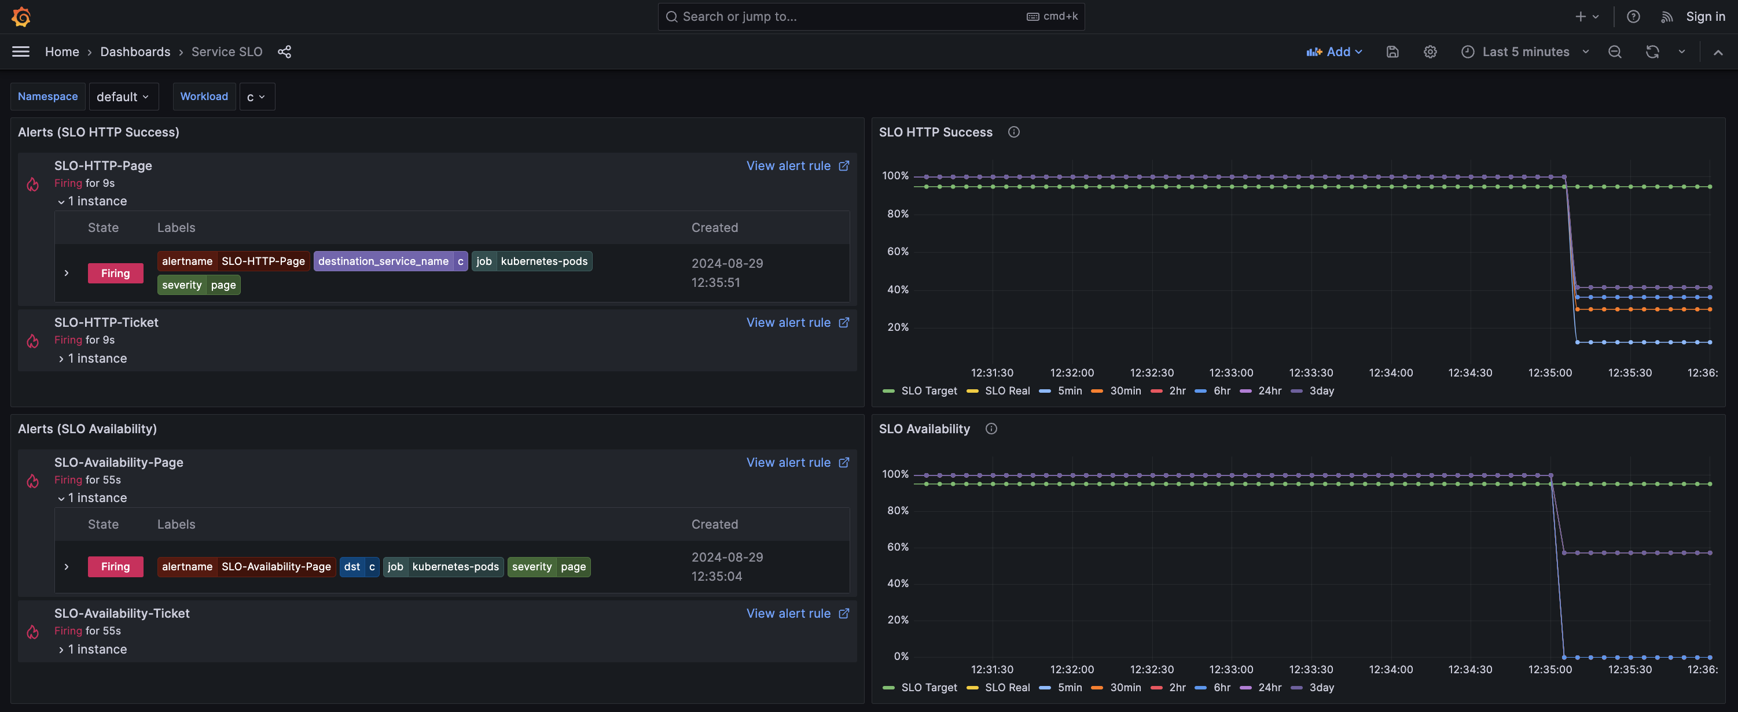Click the Grafana logo icon
Screen dimensions: 1738x712
[x=21, y=17]
